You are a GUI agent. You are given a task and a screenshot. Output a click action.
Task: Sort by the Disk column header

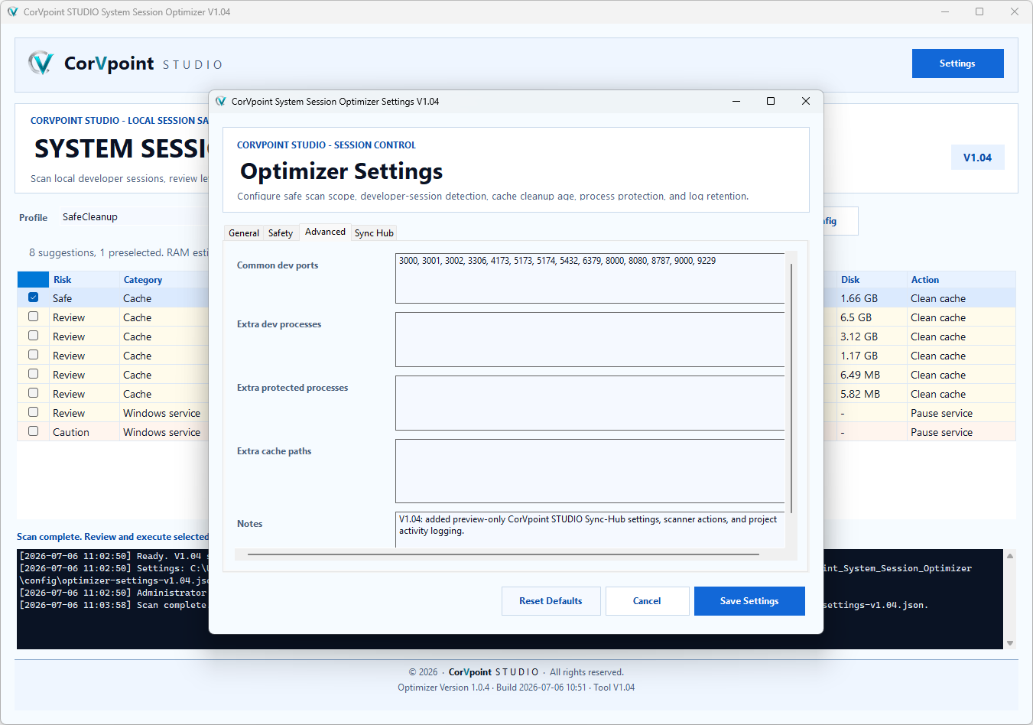[871, 280]
